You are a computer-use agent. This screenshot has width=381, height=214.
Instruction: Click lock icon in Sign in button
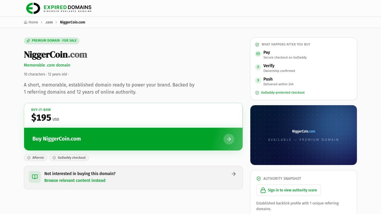click(263, 190)
